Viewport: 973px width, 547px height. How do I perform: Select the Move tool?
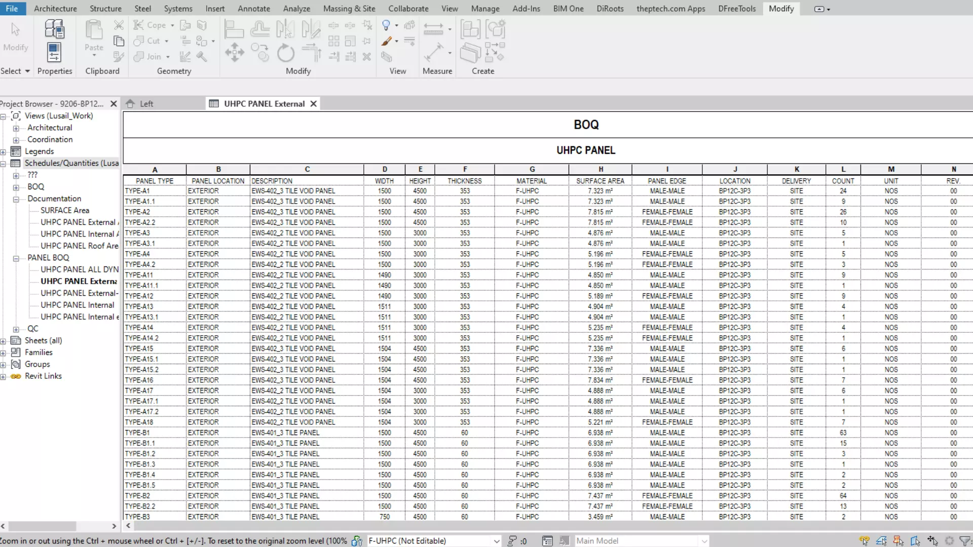234,53
